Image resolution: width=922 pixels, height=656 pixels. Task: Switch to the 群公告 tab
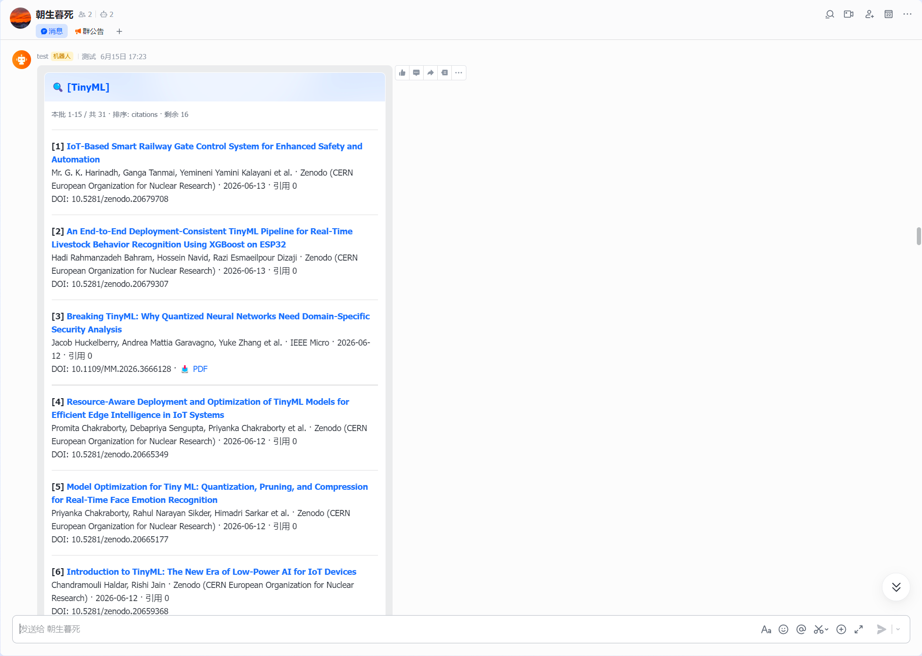(x=89, y=31)
